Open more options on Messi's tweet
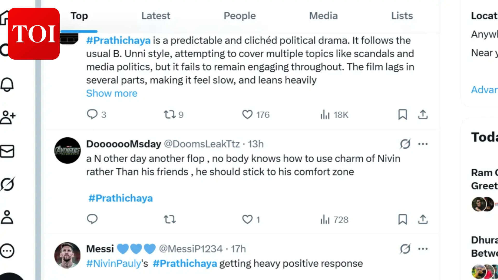Viewport: 498px width, 280px height. click(423, 249)
